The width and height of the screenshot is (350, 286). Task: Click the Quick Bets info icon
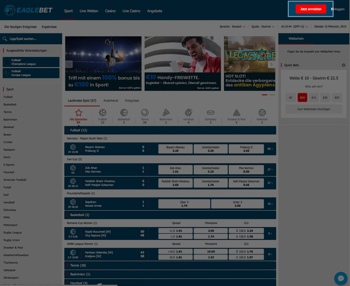pos(344,65)
